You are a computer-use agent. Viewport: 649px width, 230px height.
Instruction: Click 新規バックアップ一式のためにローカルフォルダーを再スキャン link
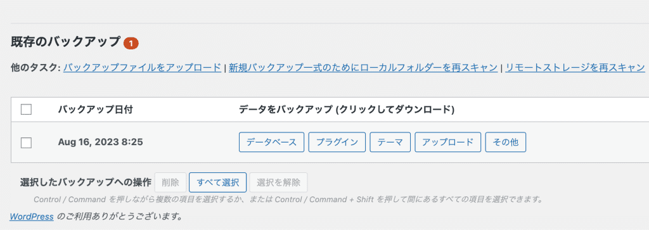pos(363,68)
